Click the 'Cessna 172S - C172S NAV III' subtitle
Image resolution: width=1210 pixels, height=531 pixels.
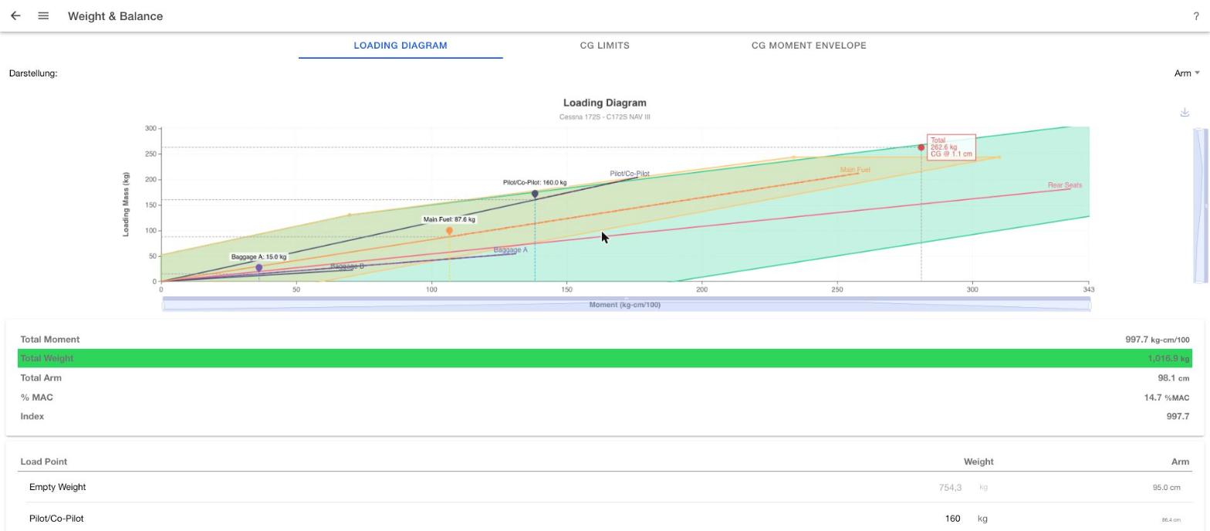(x=605, y=117)
